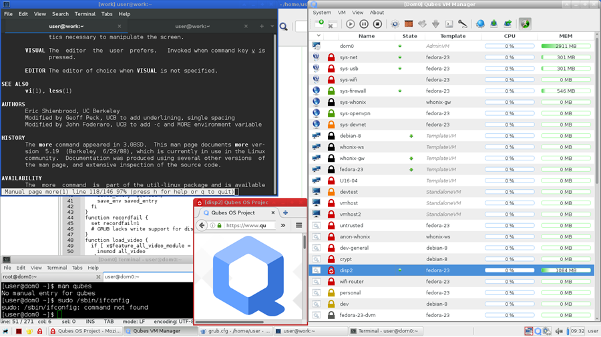Click the yellow padlock icon of personal
Viewport: 601px width, 337px height.
click(x=331, y=292)
